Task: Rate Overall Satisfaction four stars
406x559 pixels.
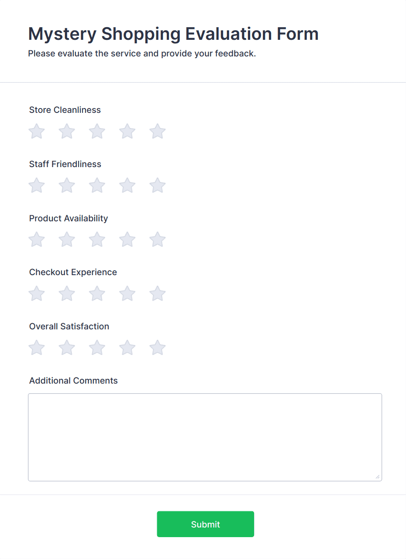Action: pos(127,347)
